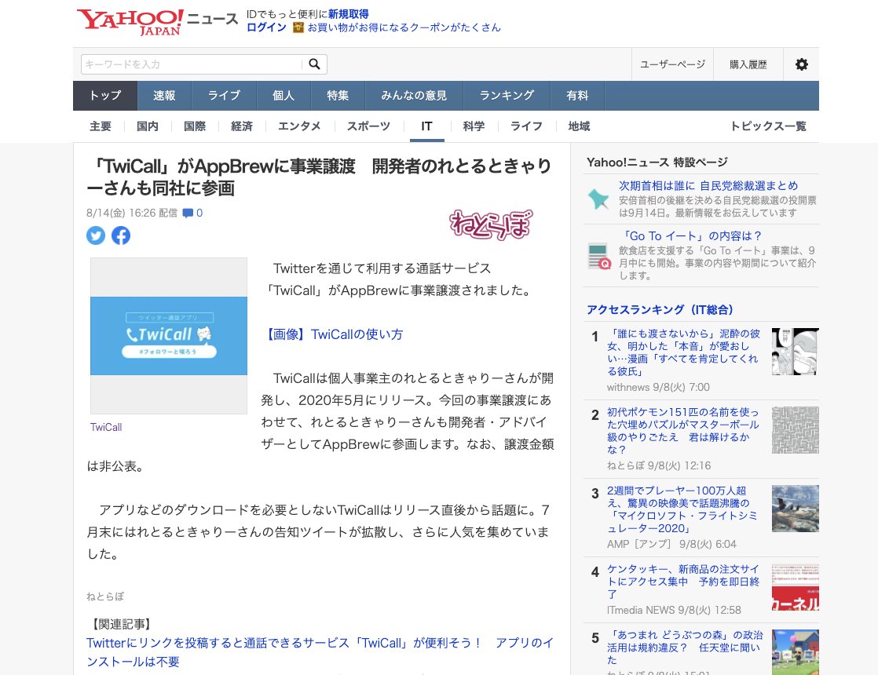Select the IT category
Image resolution: width=878 pixels, height=675 pixels.
(x=426, y=126)
